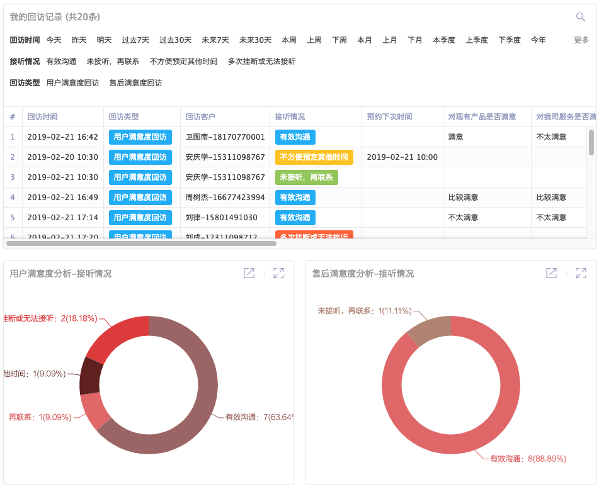Expand 售后满意度分析 chart to fullscreen
599x487 pixels.
(581, 273)
